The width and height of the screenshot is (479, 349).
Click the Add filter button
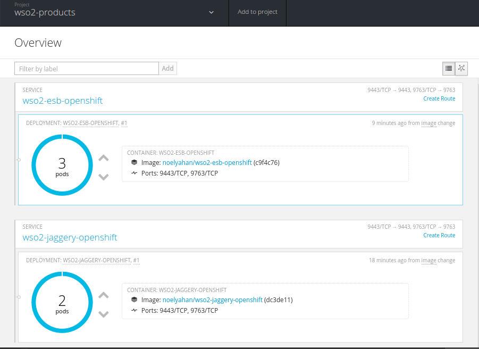click(167, 69)
